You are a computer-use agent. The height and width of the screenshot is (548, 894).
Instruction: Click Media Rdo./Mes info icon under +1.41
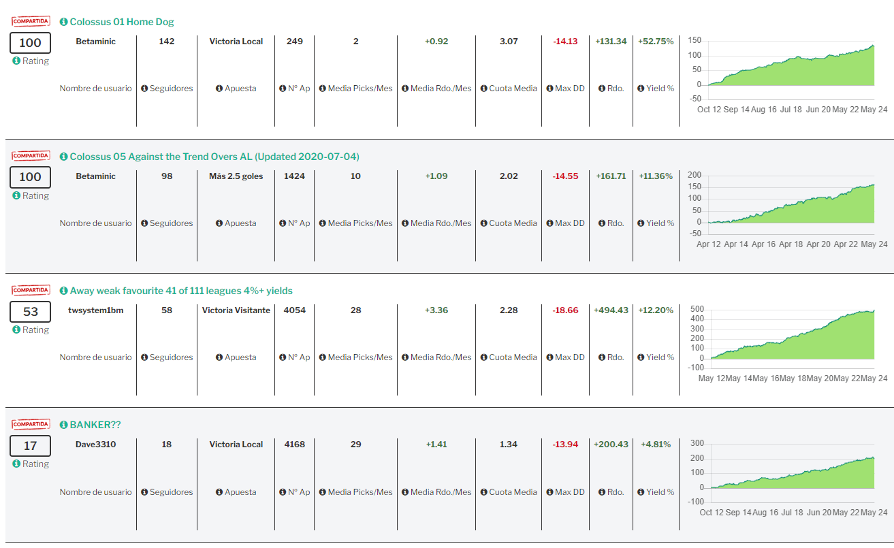click(405, 492)
